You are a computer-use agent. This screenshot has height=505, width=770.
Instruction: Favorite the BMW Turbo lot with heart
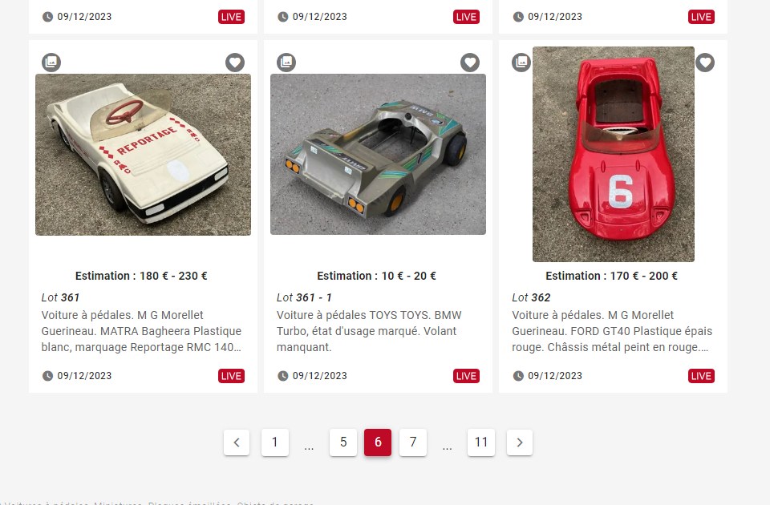pos(470,63)
